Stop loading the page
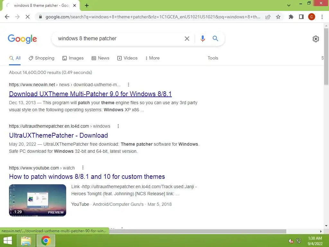The width and height of the screenshot is (329, 247). coord(28,17)
